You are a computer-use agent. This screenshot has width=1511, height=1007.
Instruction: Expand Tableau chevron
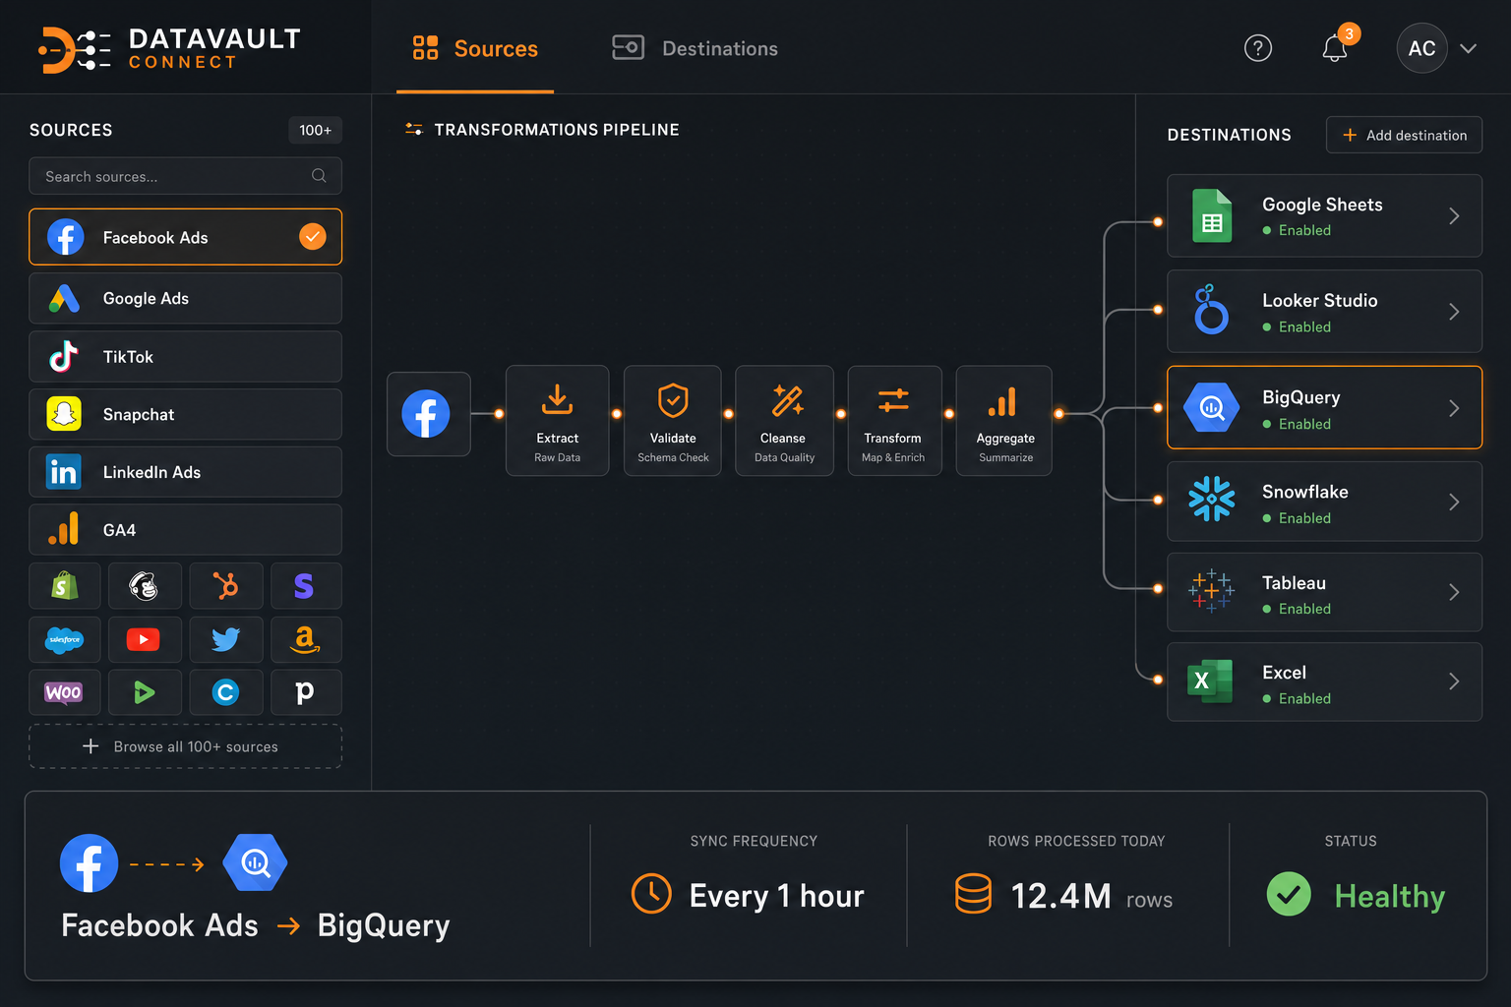pos(1454,592)
